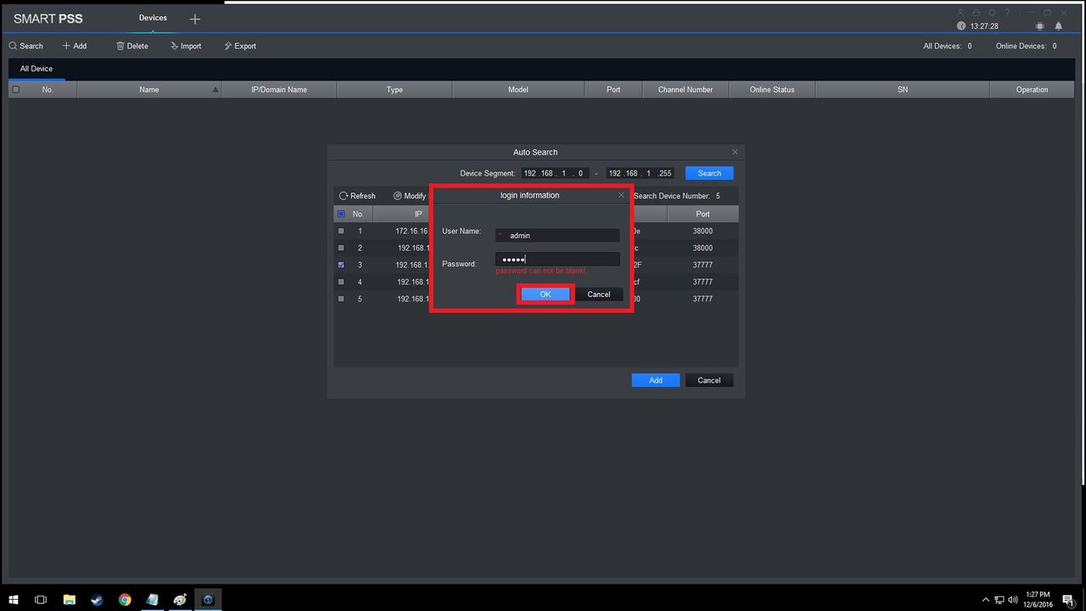Image resolution: width=1086 pixels, height=611 pixels.
Task: Open Google Chrome from the taskbar
Action: [x=125, y=599]
